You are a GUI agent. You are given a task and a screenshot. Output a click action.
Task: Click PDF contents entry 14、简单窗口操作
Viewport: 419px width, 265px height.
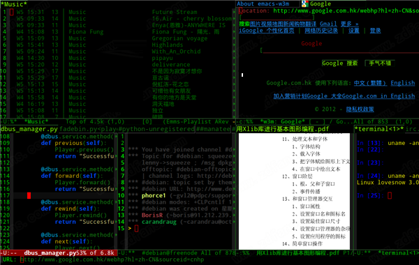[302, 243]
